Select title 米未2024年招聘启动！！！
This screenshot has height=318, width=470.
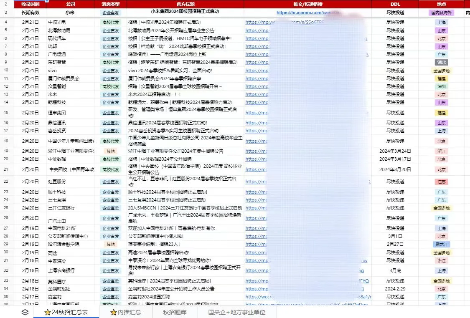(155, 94)
